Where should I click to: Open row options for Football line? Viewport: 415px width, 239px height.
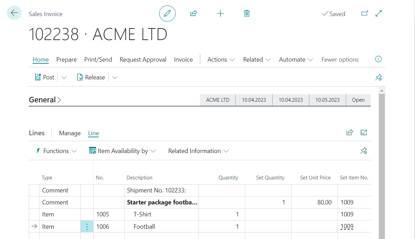[x=87, y=226]
